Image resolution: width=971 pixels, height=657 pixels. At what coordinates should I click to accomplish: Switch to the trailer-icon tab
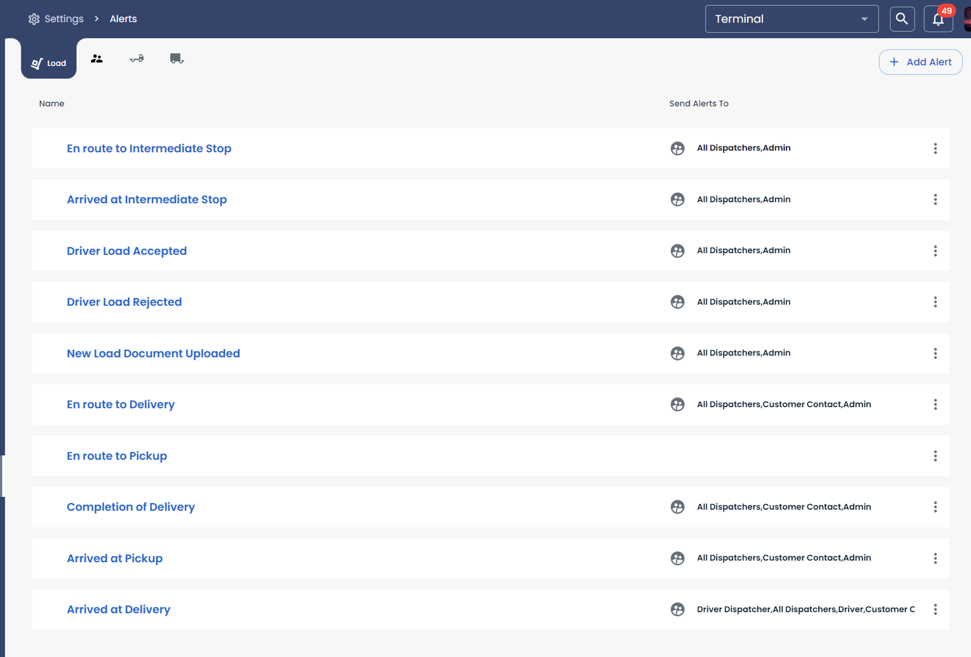point(137,59)
